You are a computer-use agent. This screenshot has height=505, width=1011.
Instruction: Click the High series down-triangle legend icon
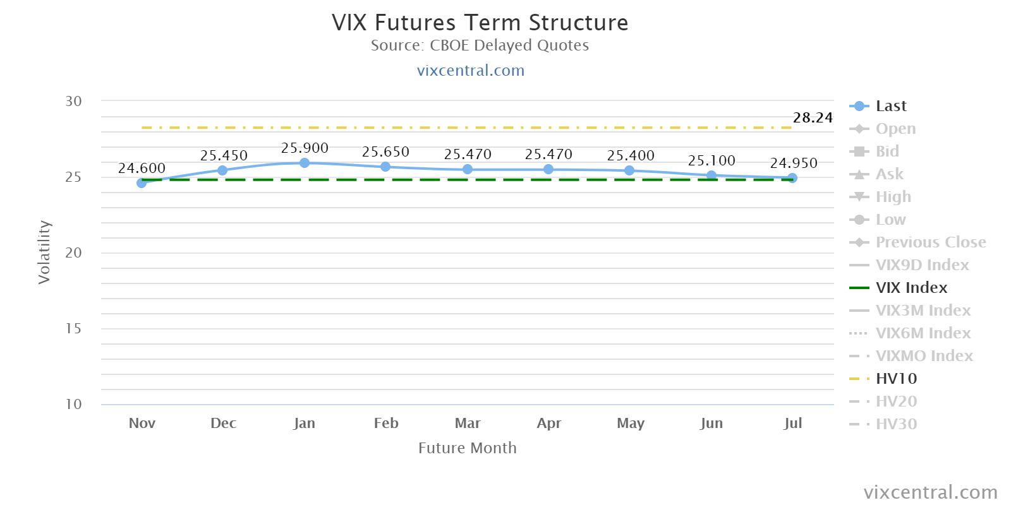tap(859, 197)
